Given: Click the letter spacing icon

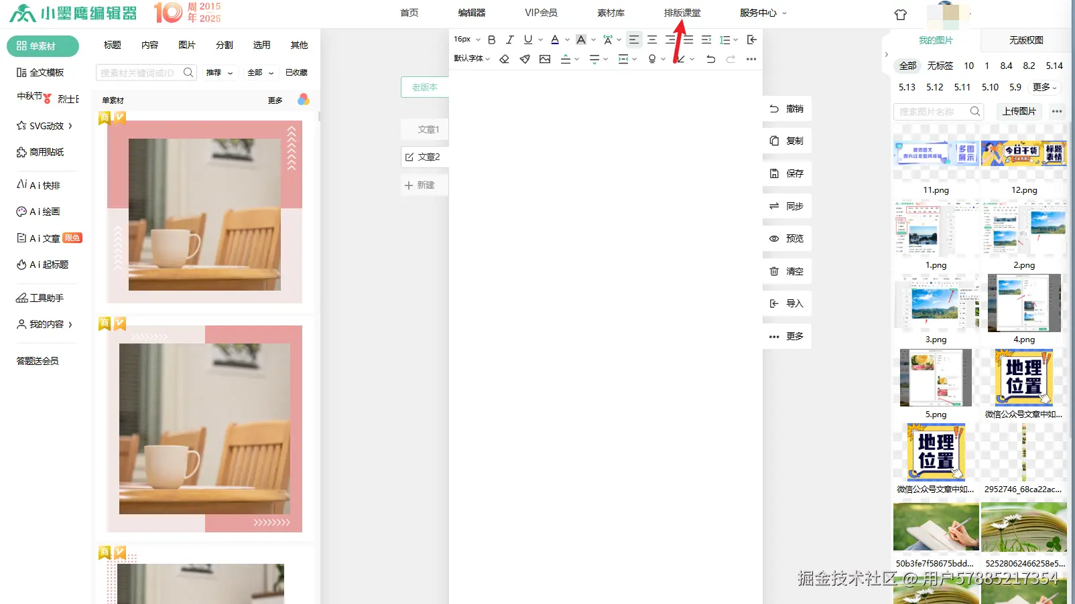Looking at the screenshot, I should coord(608,40).
